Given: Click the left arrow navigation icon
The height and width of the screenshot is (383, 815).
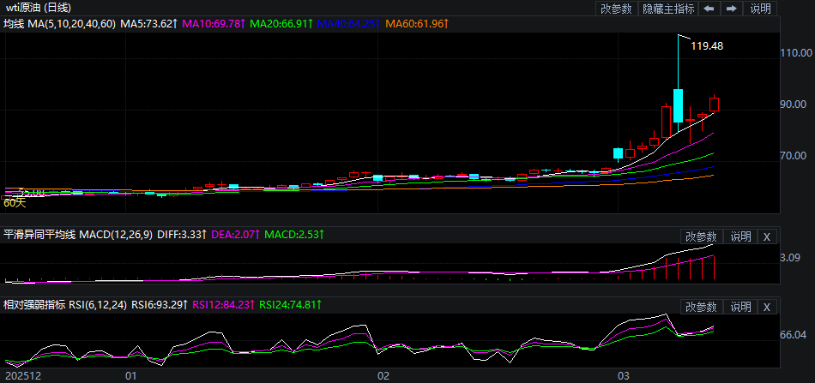Looking at the screenshot, I should (x=709, y=9).
